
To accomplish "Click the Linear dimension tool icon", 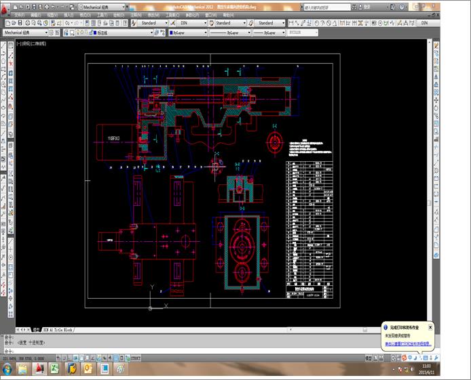I will [x=290, y=23].
